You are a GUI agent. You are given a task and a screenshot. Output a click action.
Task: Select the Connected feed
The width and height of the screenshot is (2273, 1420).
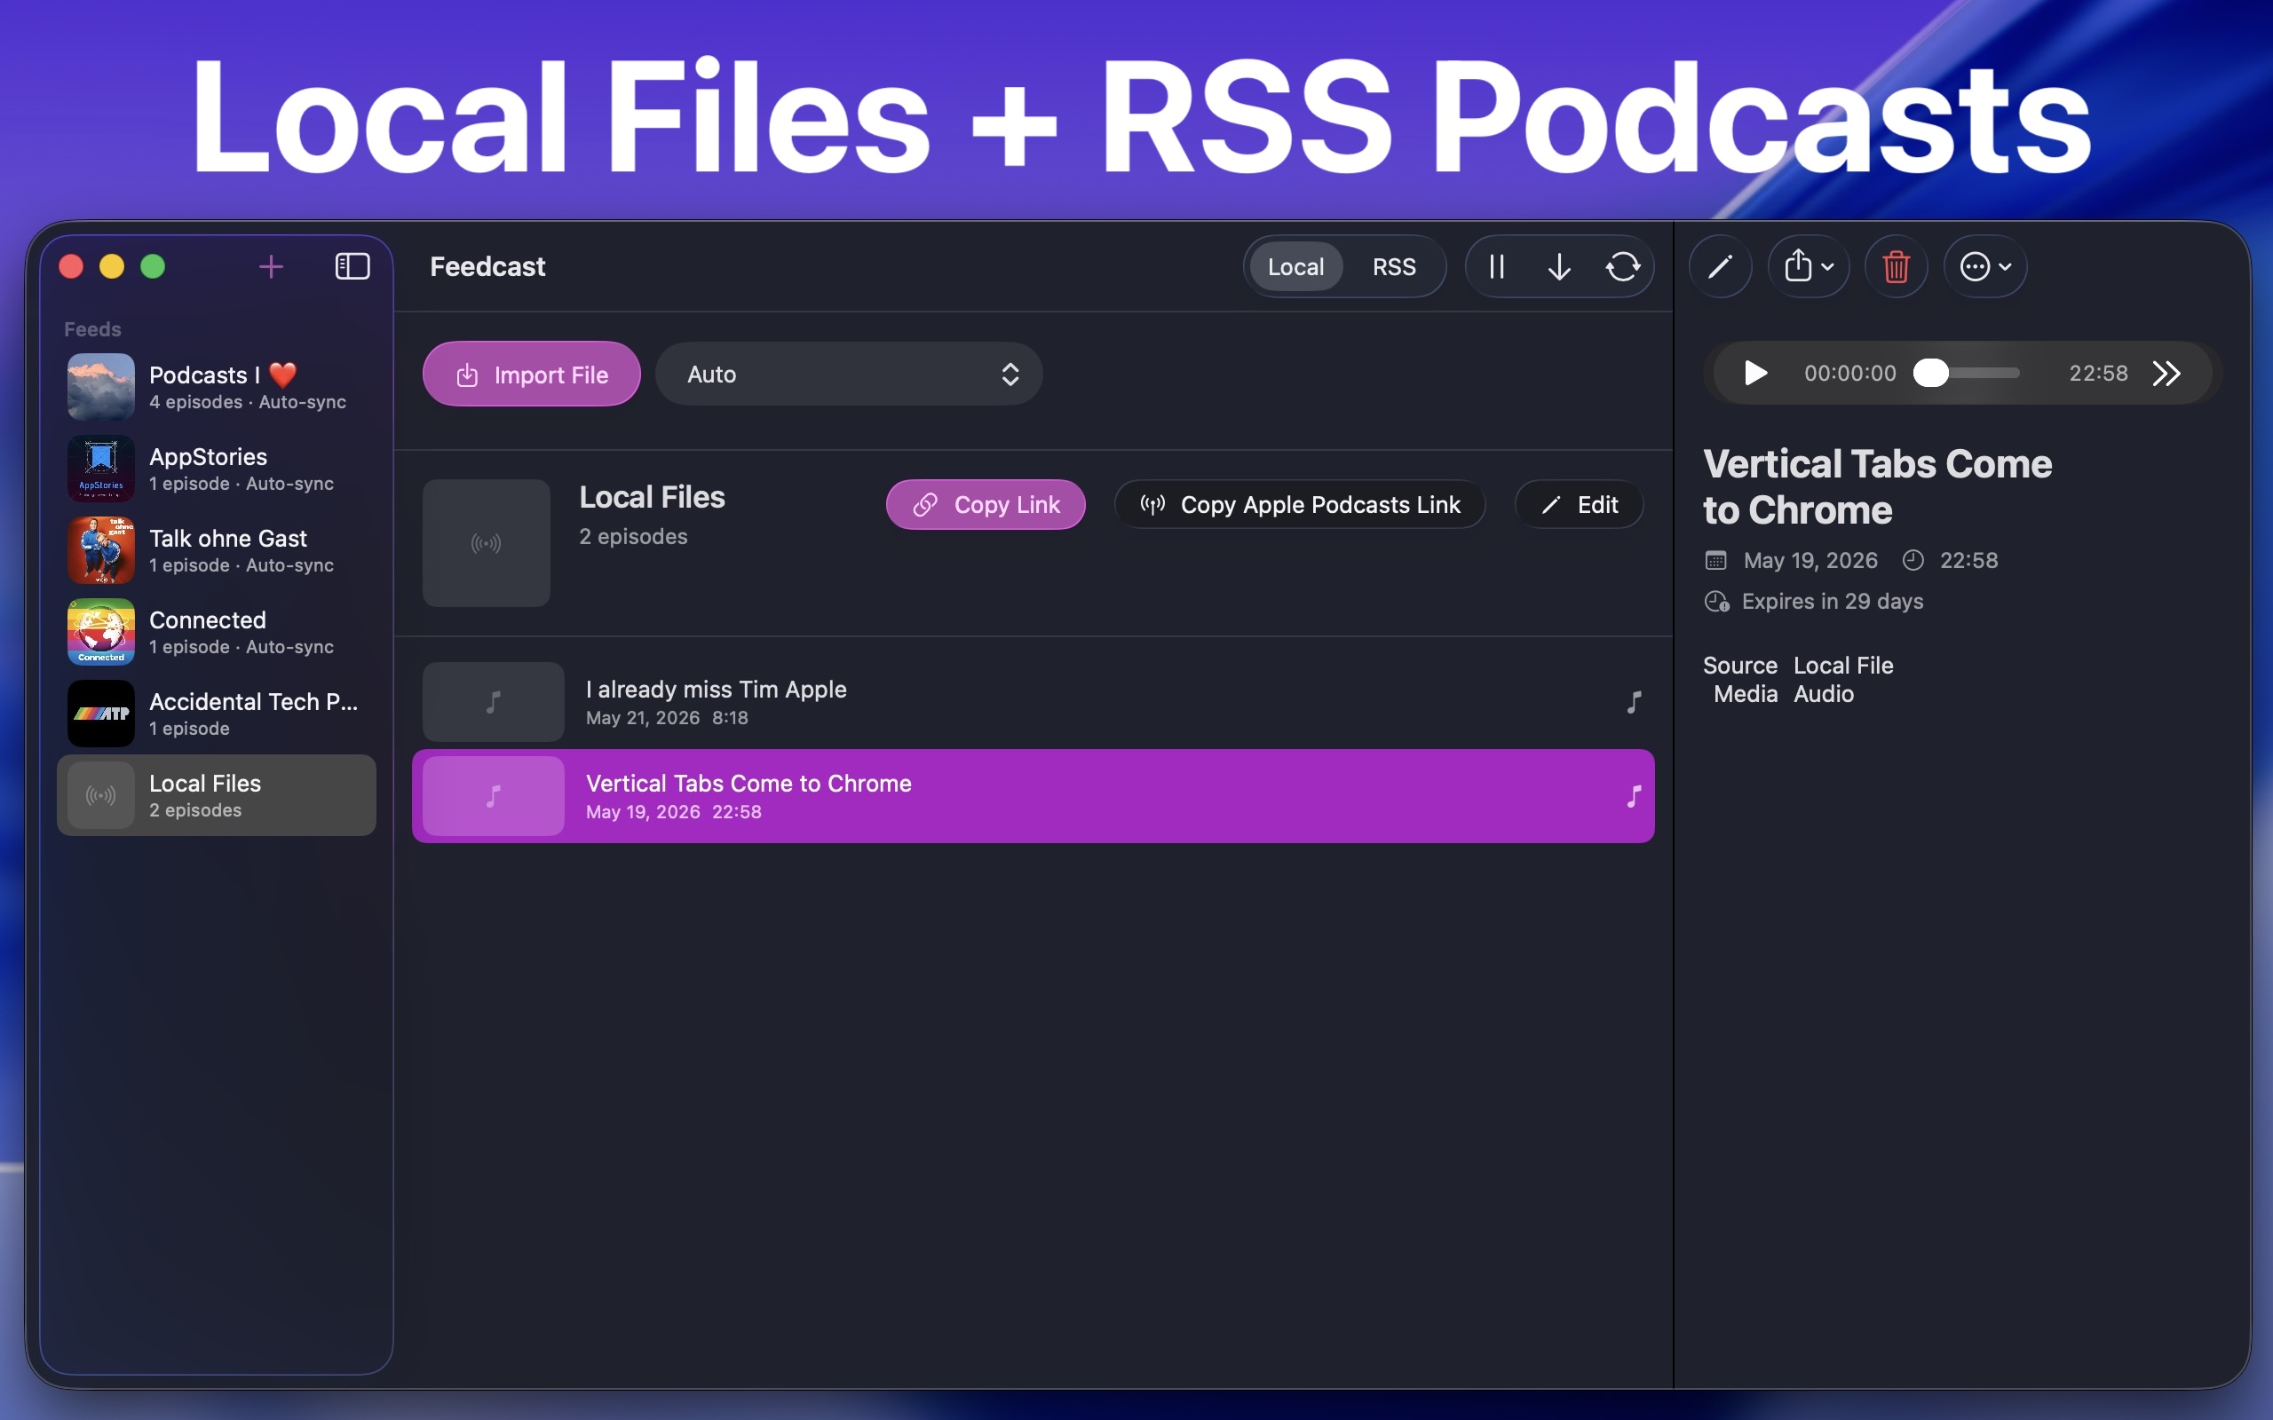tap(216, 632)
